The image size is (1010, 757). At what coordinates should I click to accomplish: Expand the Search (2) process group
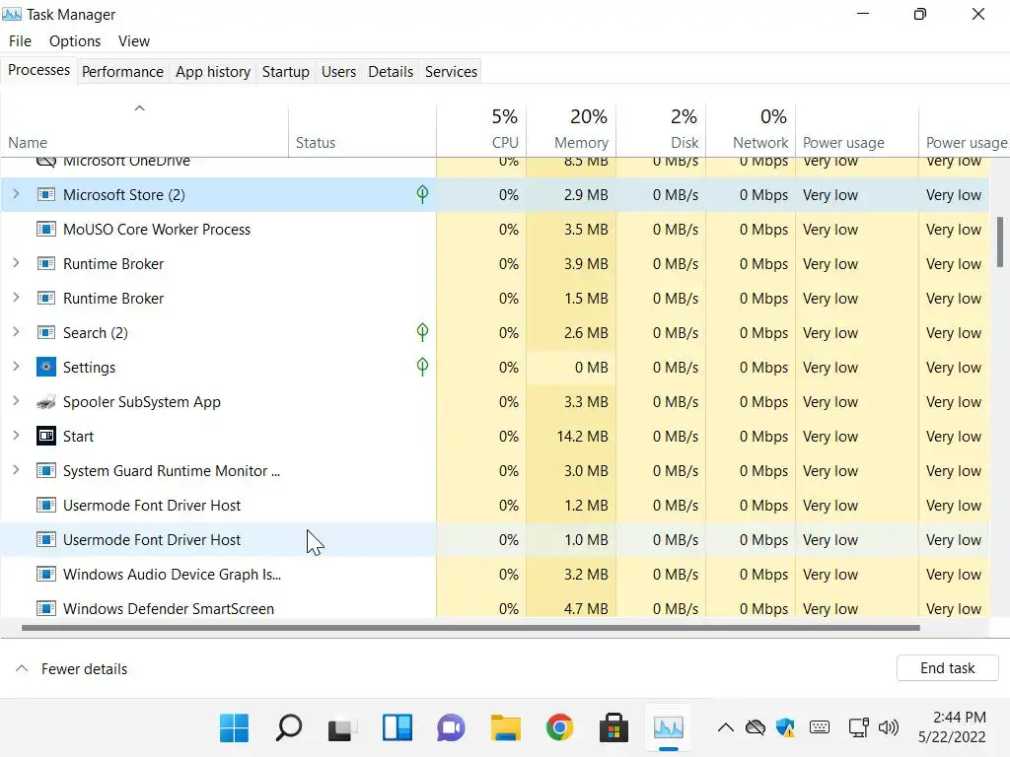pos(16,331)
